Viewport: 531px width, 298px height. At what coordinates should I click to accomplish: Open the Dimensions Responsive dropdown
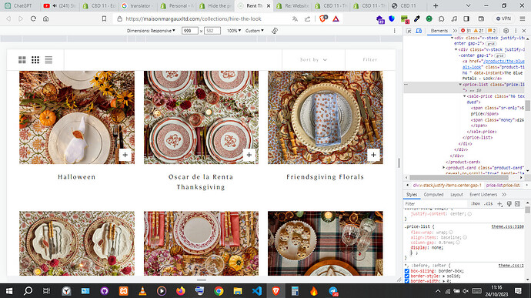click(x=151, y=31)
